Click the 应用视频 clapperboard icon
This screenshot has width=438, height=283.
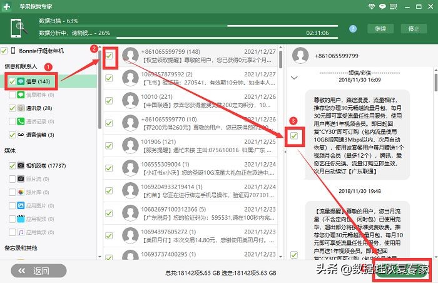[x=21, y=219]
